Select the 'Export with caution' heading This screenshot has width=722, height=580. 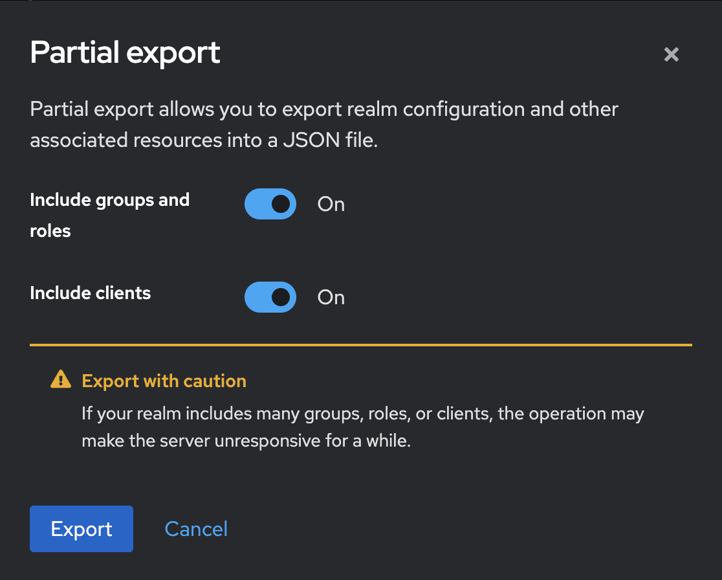point(164,381)
